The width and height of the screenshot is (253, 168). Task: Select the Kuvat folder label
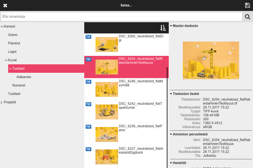pyautogui.click(x=12, y=60)
